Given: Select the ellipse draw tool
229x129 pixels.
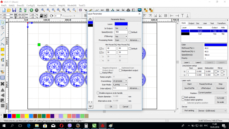Looking at the screenshot, I should [x=3, y=55].
